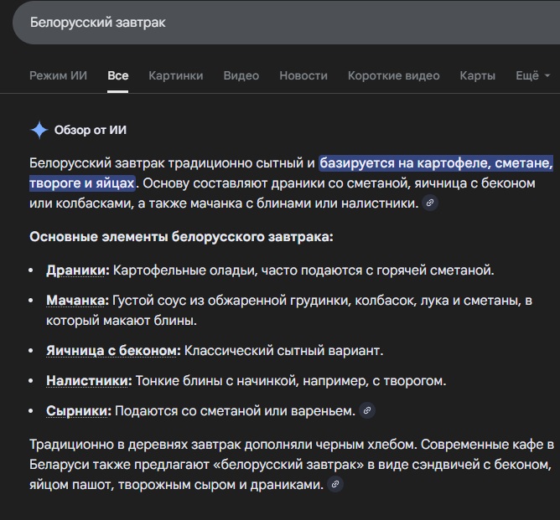Switch to the 'Режим ИИ' tab
The width and height of the screenshot is (560, 520).
[58, 75]
